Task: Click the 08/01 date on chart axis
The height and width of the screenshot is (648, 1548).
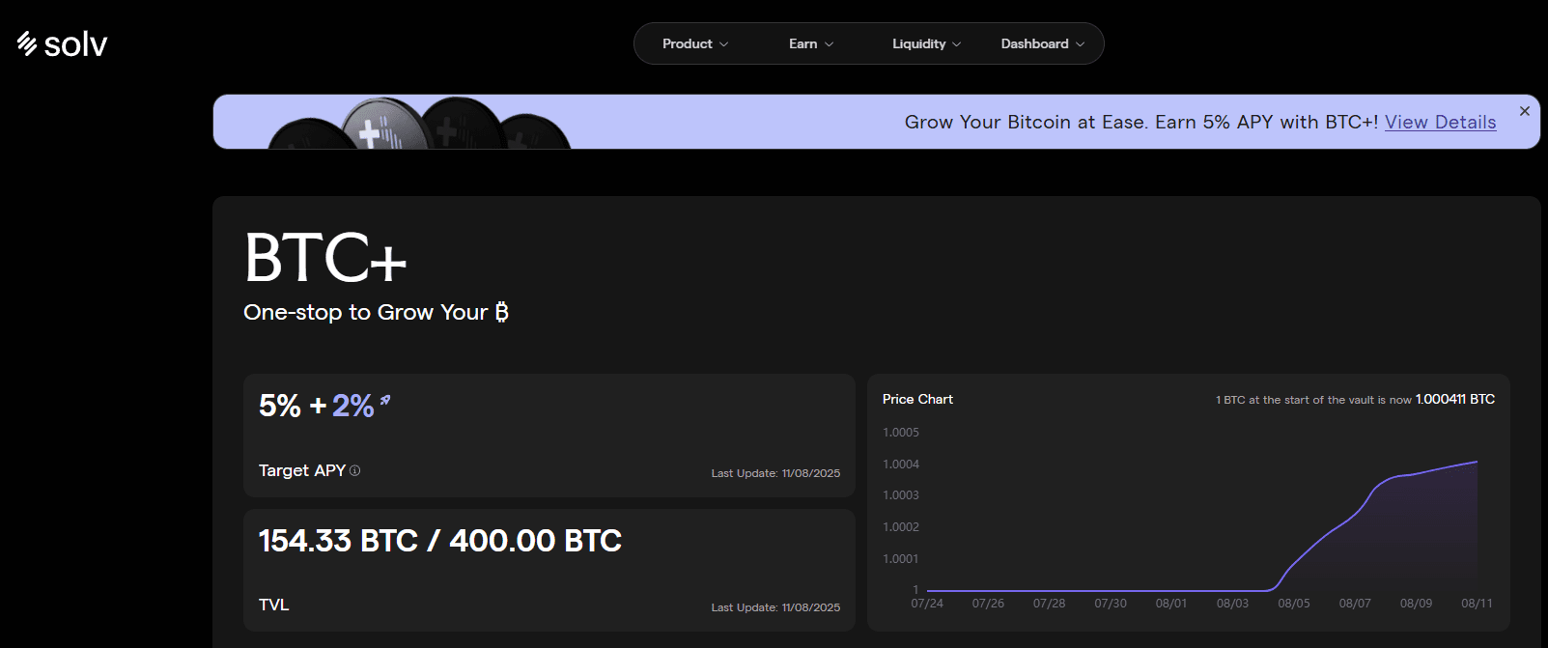Action: tap(1171, 604)
